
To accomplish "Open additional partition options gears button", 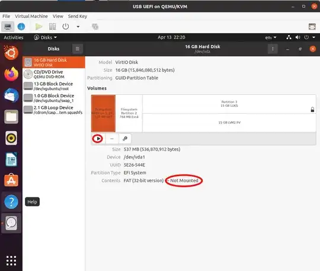I will click(125, 139).
